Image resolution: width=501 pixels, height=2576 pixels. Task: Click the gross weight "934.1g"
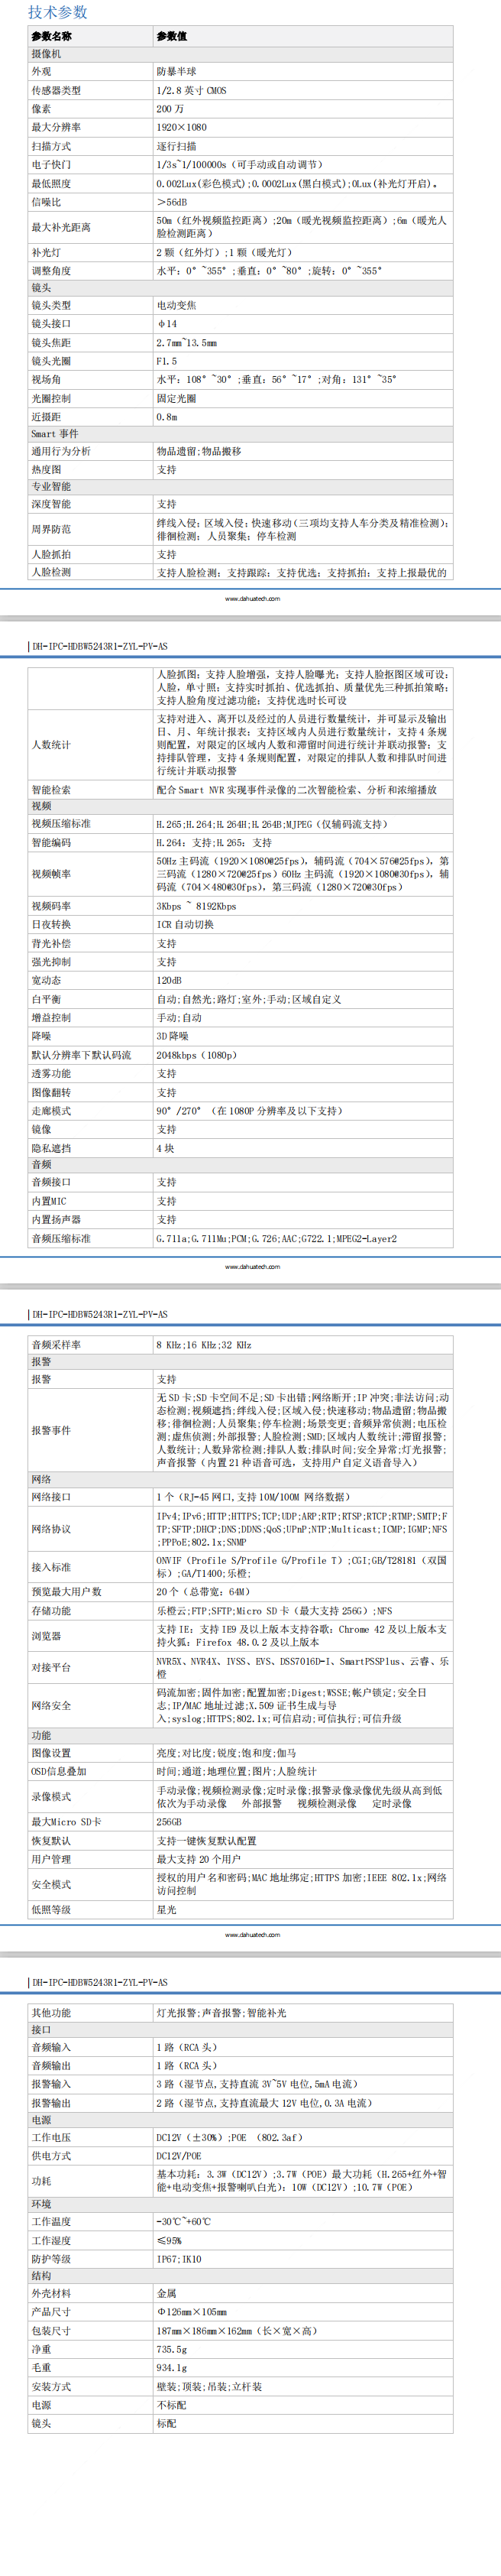coord(172,2368)
